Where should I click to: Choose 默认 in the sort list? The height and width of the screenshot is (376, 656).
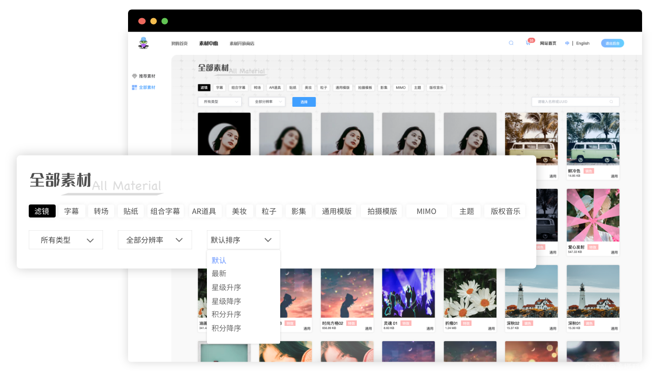coord(219,260)
